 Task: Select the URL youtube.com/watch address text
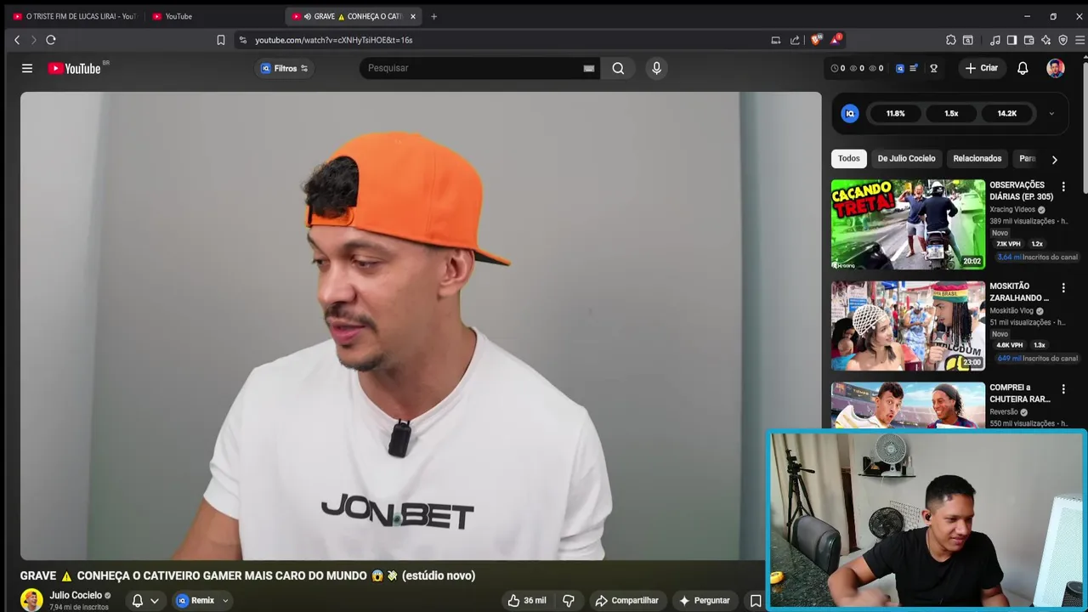[x=334, y=40]
